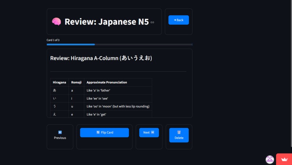
Task: Click "Like 'a' in 'father'" cell
Action: pos(118,90)
